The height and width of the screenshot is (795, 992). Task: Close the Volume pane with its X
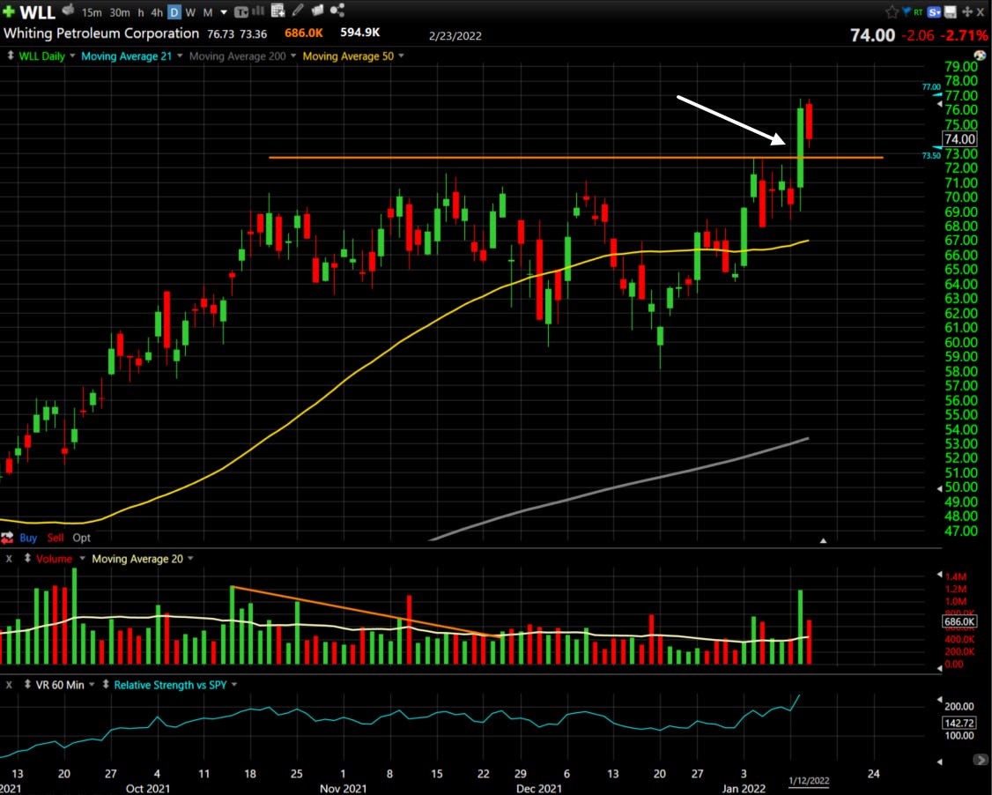[x=9, y=559]
